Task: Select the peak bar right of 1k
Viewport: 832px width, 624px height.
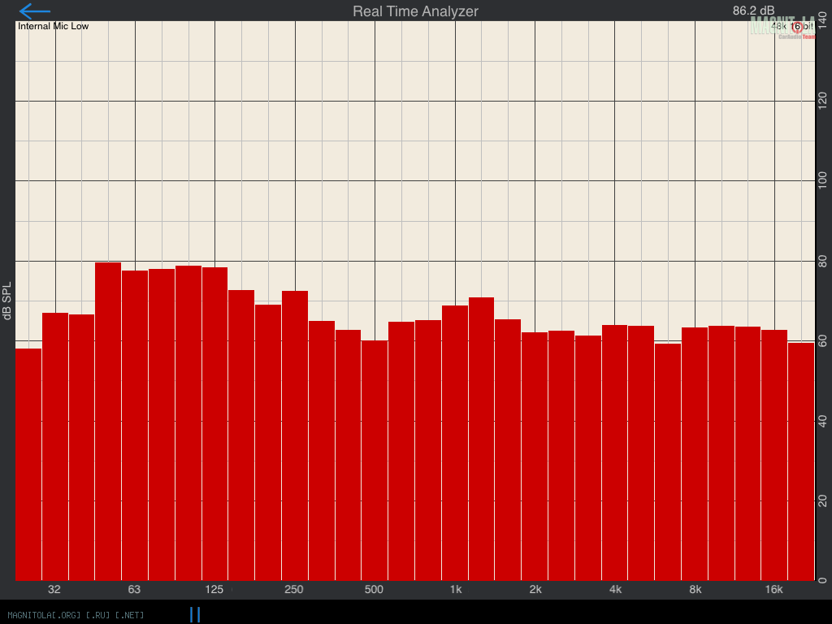Action: point(481,439)
